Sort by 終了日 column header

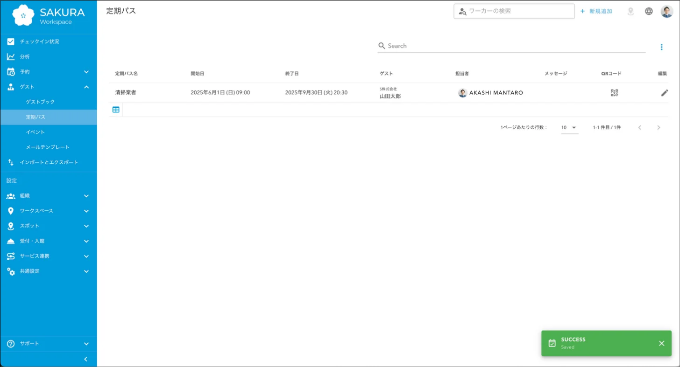[292, 74]
